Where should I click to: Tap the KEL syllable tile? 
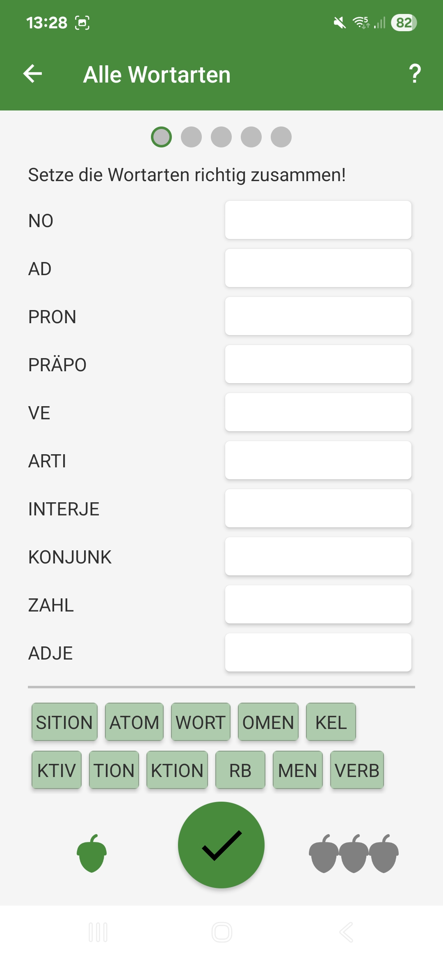(331, 722)
